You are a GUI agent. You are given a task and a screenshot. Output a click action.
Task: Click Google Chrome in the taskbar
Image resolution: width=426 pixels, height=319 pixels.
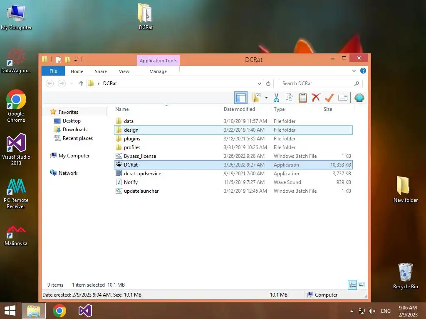pyautogui.click(x=59, y=311)
